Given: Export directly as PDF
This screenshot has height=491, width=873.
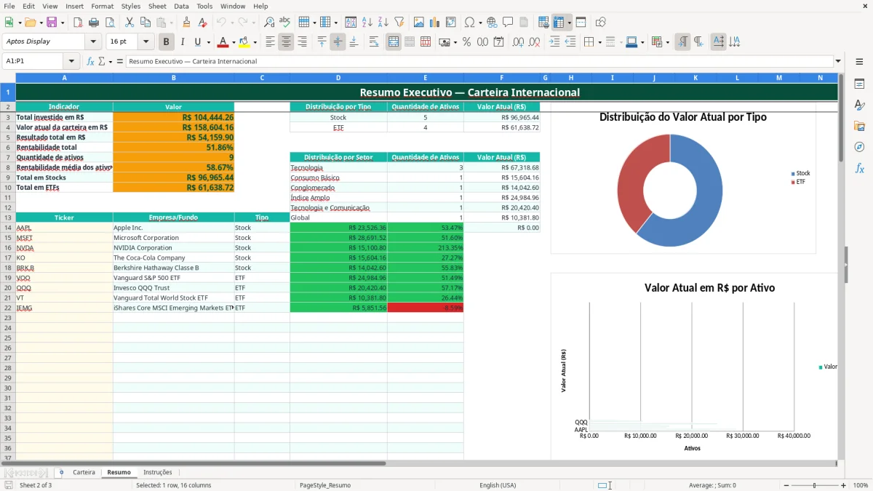Looking at the screenshot, I should click(78, 23).
